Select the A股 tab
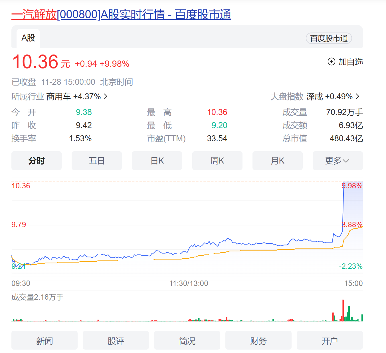The width and height of the screenshot is (386, 353). (28, 38)
